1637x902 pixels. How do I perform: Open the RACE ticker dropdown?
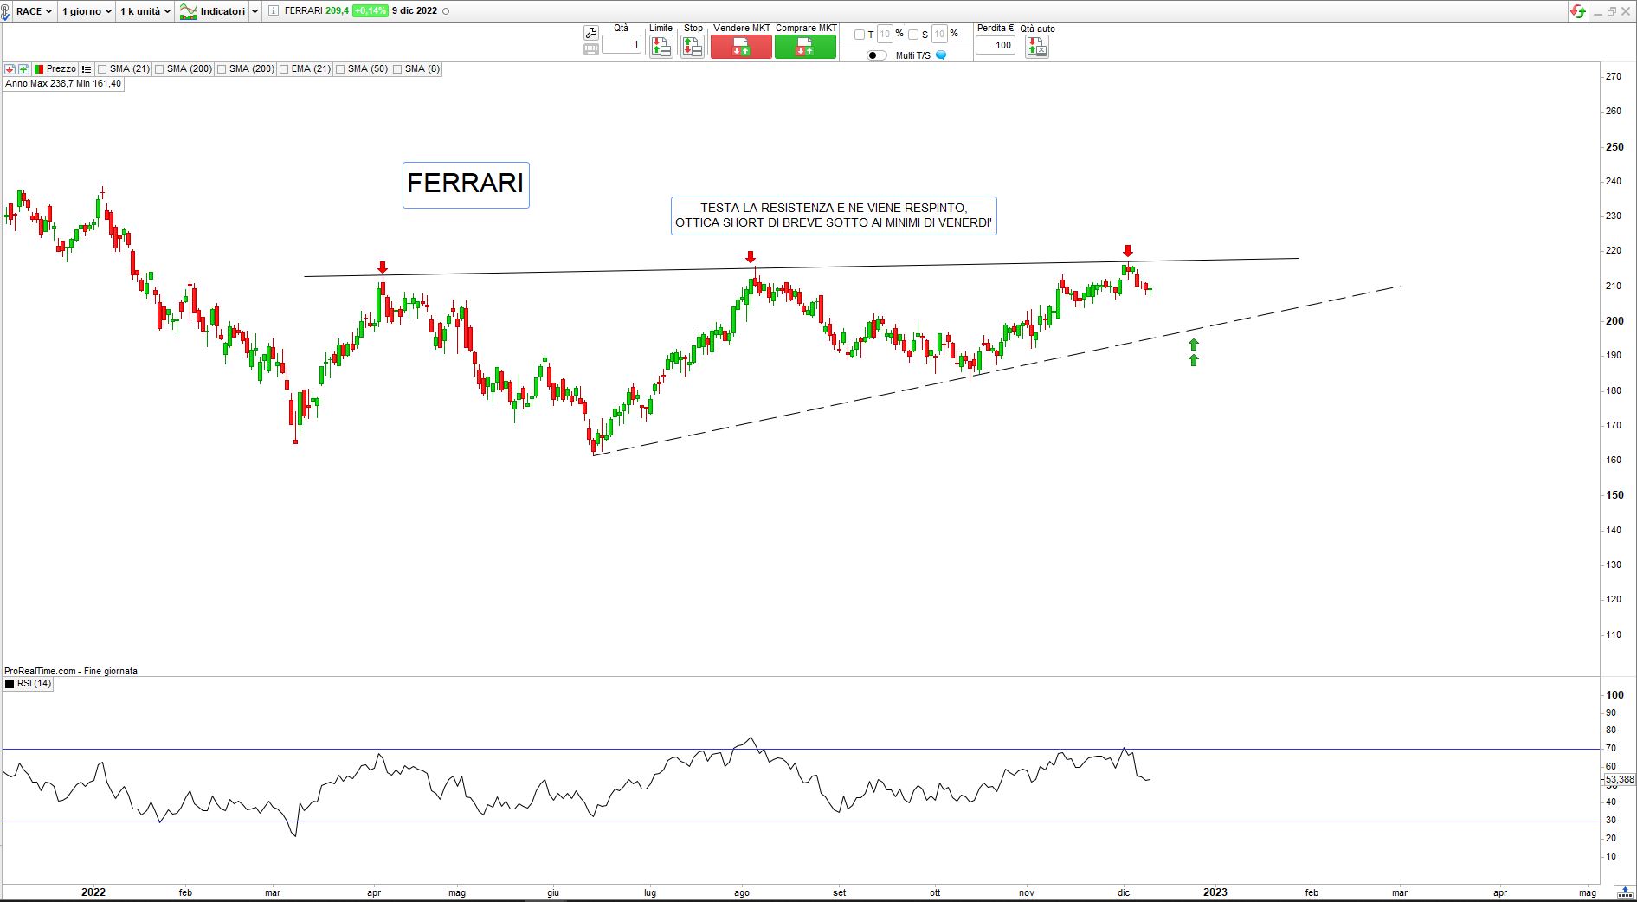point(35,11)
